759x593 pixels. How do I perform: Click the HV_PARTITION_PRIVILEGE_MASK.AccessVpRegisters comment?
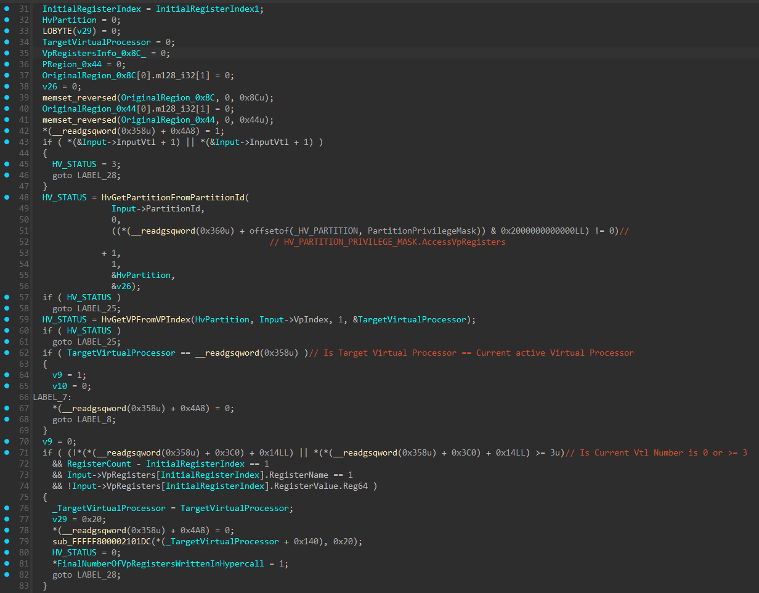click(388, 242)
